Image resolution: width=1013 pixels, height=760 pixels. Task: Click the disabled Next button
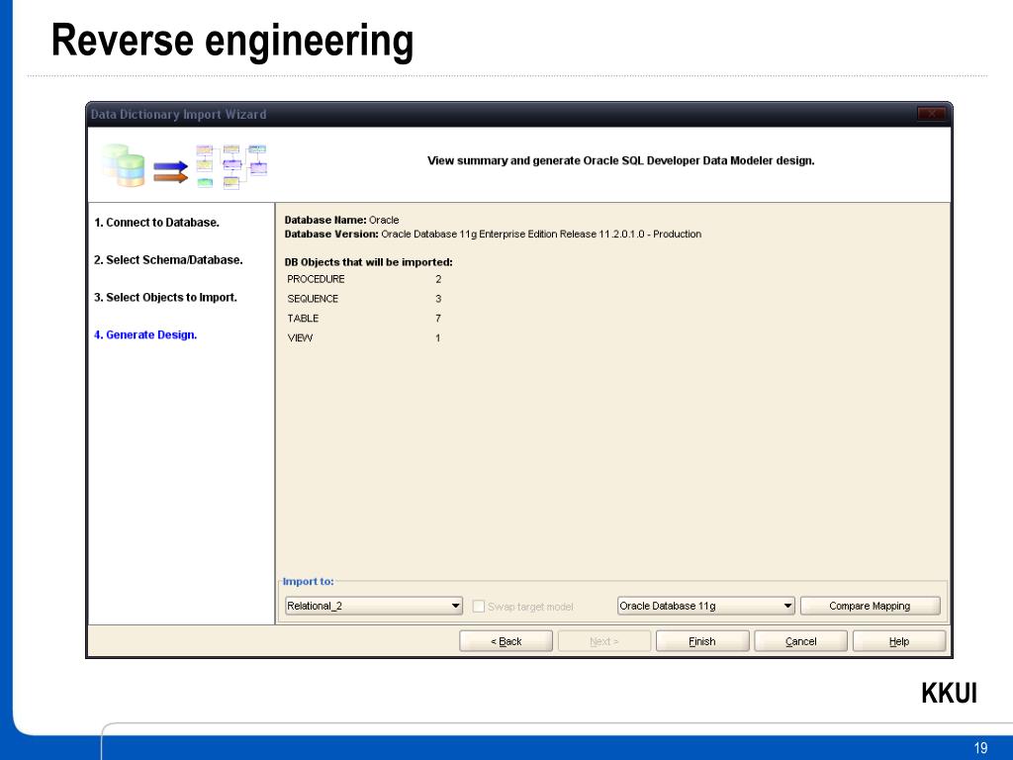[x=604, y=641]
